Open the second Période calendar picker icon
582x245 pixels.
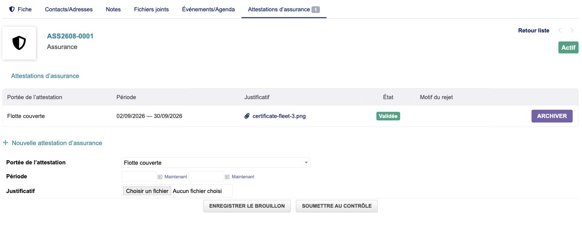pyautogui.click(x=227, y=176)
